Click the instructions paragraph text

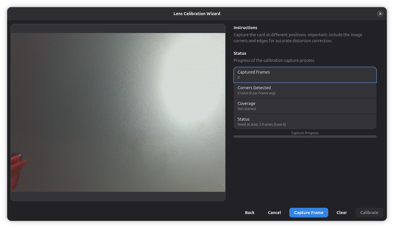tap(298, 38)
